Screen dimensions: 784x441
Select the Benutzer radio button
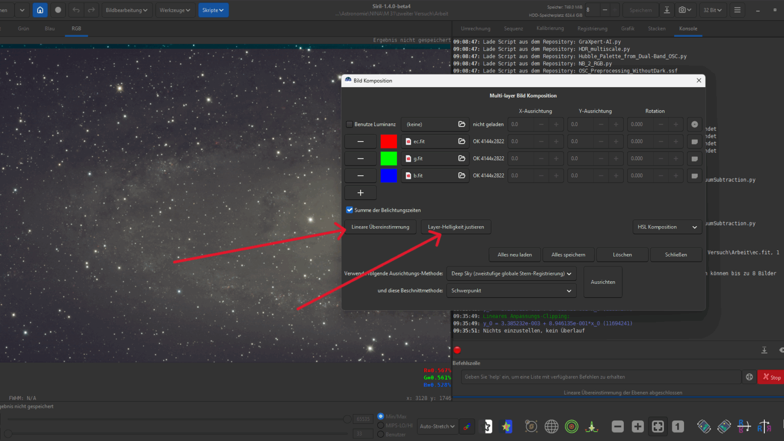[381, 434]
